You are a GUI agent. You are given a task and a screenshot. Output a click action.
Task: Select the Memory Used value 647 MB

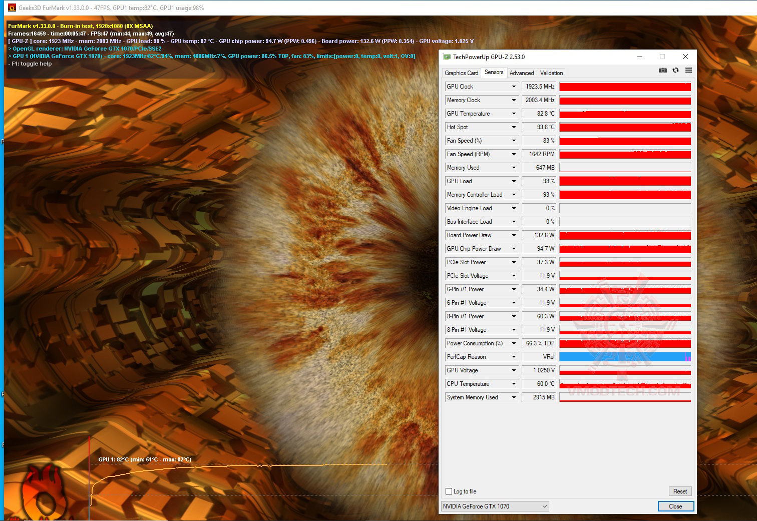click(x=539, y=168)
